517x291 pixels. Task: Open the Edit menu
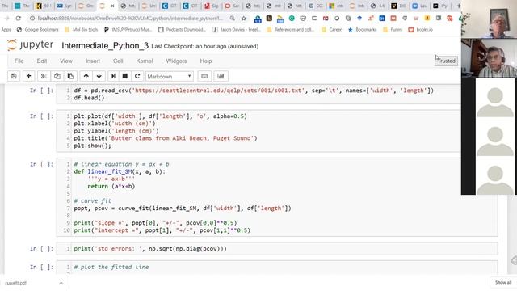pyautogui.click(x=41, y=61)
